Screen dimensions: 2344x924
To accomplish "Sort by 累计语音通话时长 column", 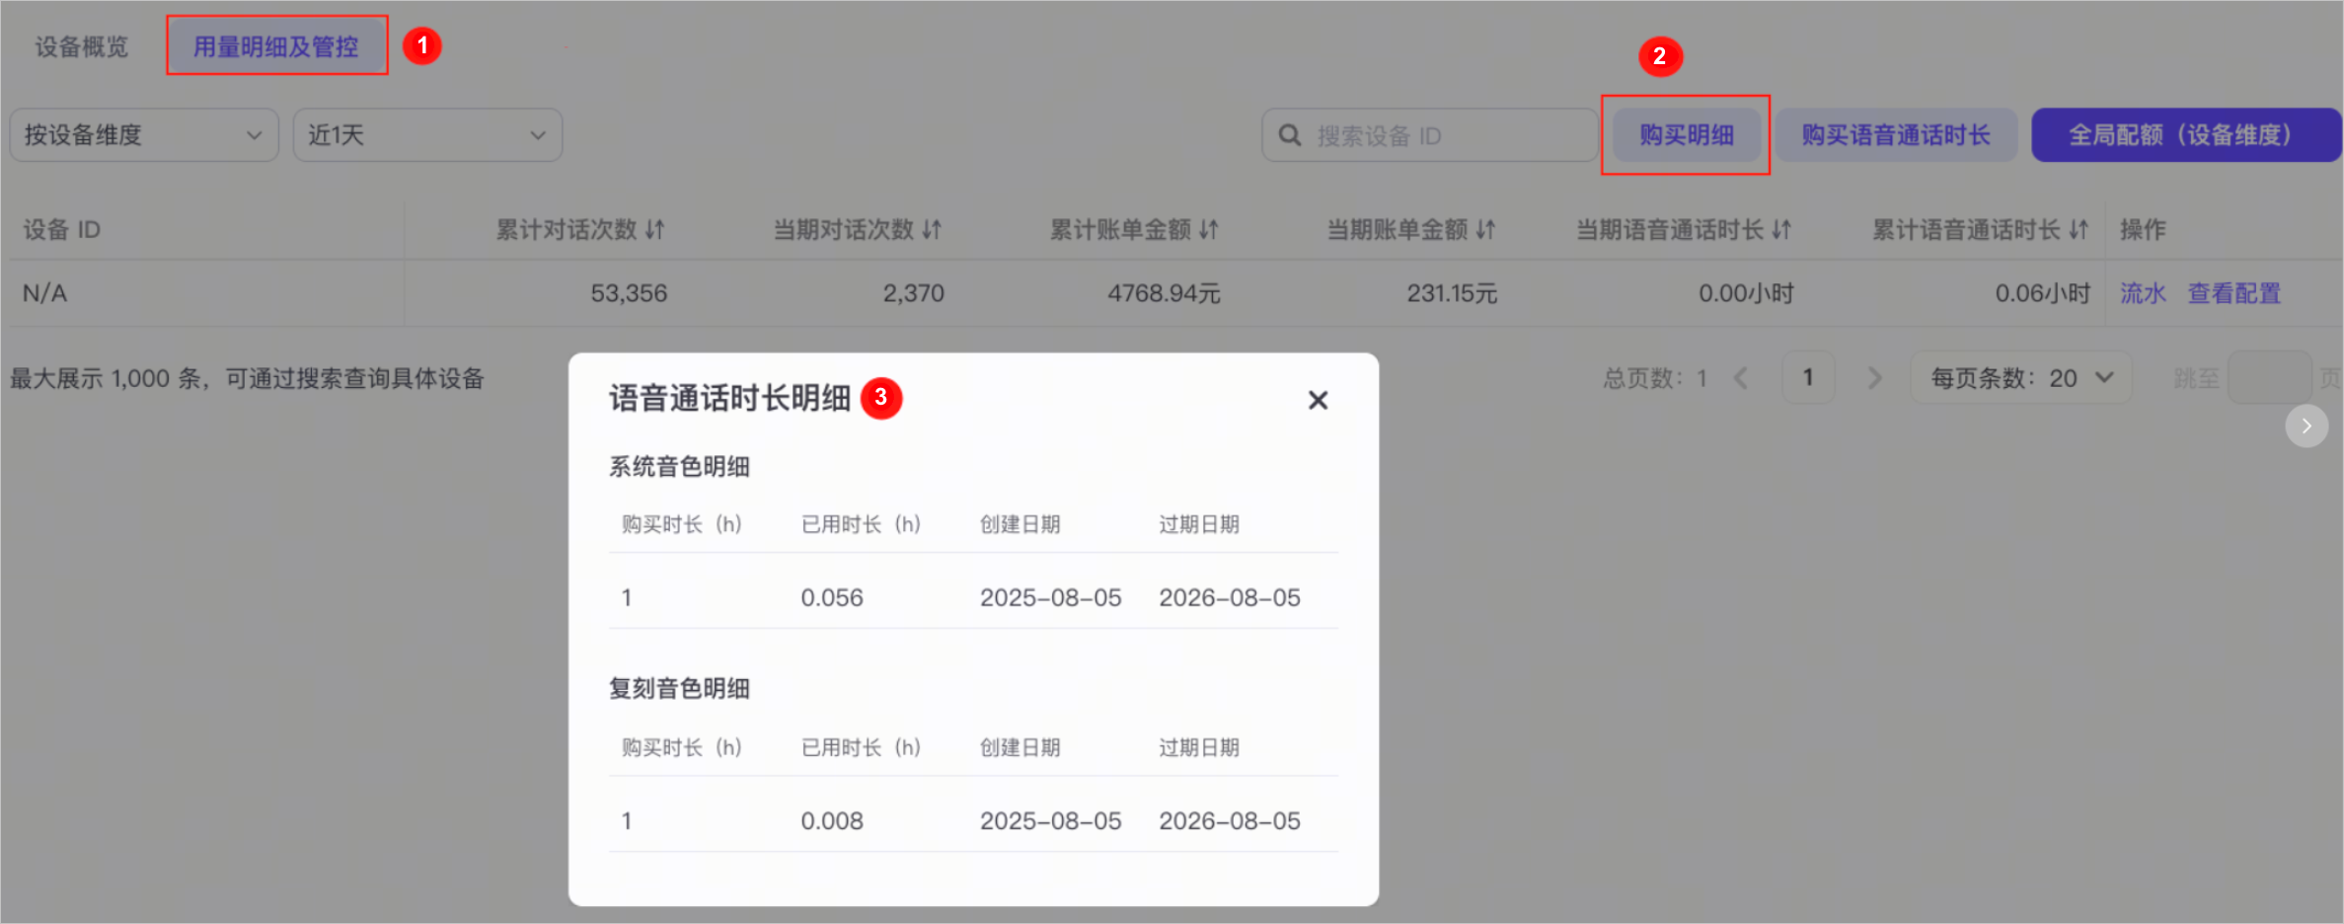I will 2079,230.
